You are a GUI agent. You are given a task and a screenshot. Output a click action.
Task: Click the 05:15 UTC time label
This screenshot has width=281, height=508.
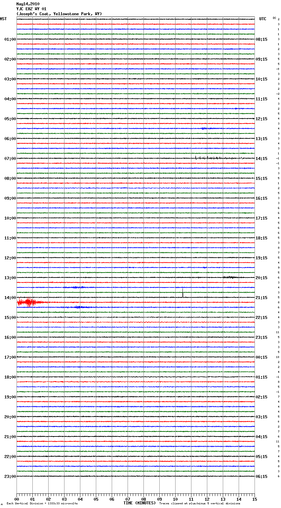[x=261, y=457]
